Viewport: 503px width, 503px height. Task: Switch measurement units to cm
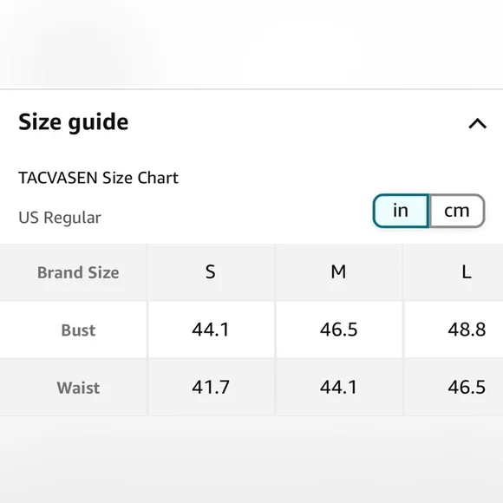click(457, 211)
